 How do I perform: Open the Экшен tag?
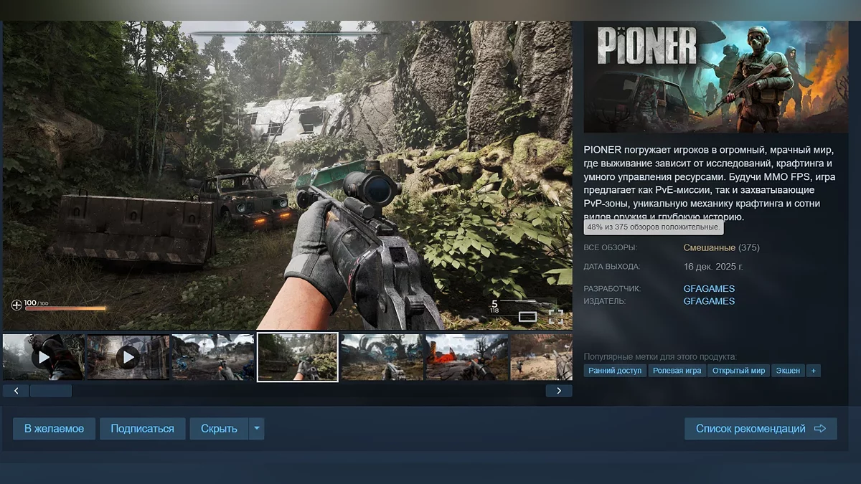(x=788, y=371)
